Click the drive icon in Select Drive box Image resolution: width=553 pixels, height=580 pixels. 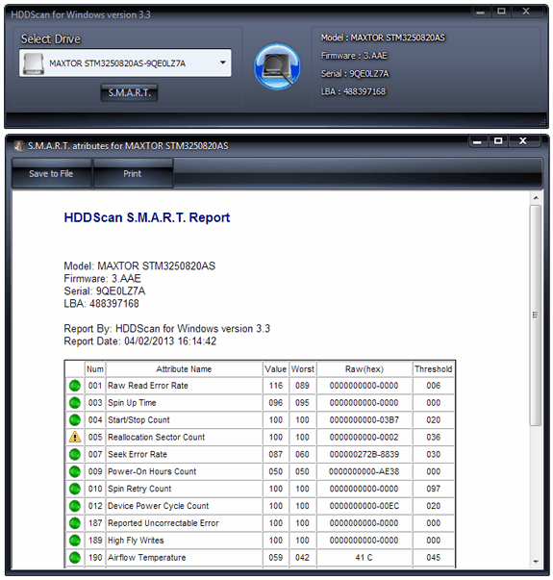34,63
